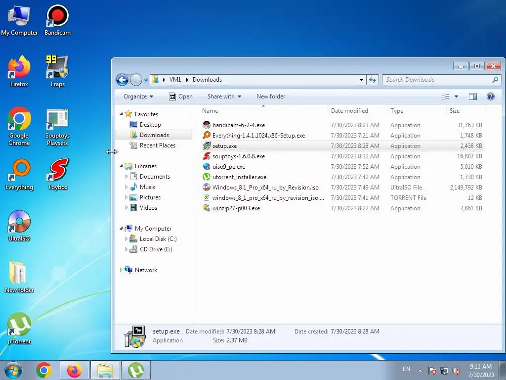The width and height of the screenshot is (506, 380).
Task: Expand the Local Disk (C:) node
Action: pos(126,239)
